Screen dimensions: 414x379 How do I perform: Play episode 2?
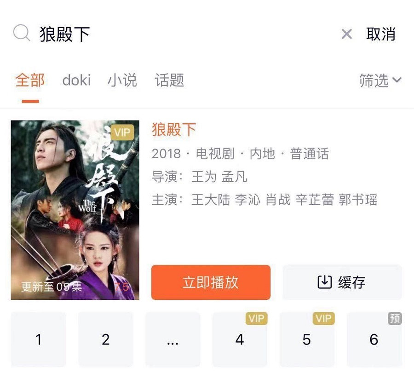105,339
